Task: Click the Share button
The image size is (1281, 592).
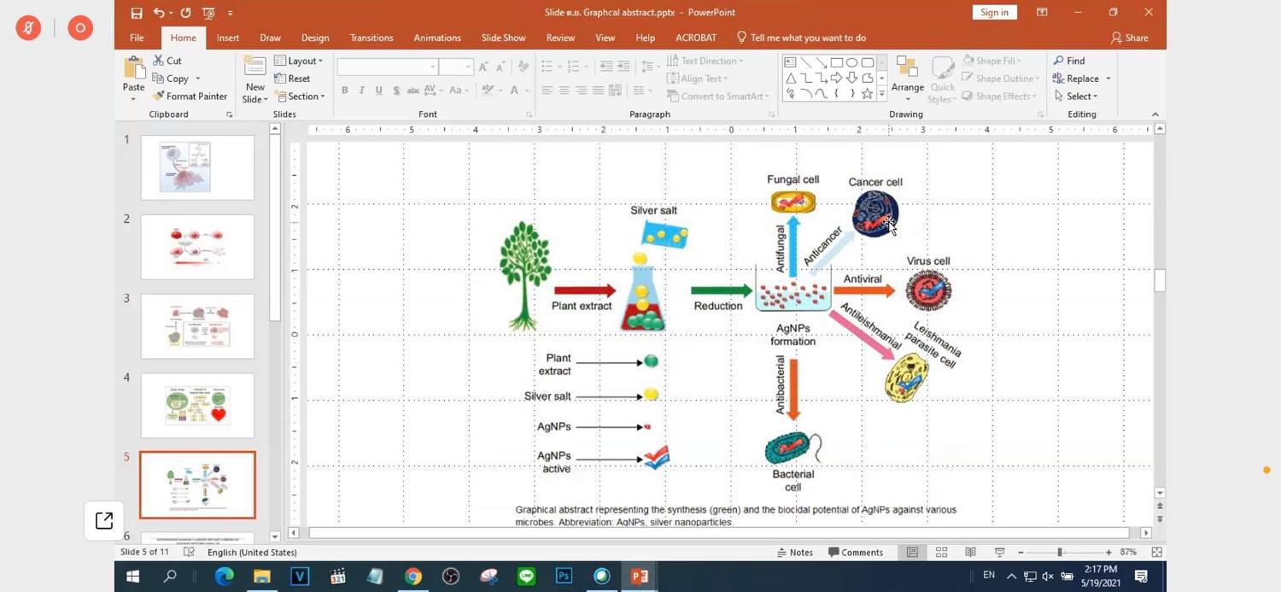Action: (1130, 38)
